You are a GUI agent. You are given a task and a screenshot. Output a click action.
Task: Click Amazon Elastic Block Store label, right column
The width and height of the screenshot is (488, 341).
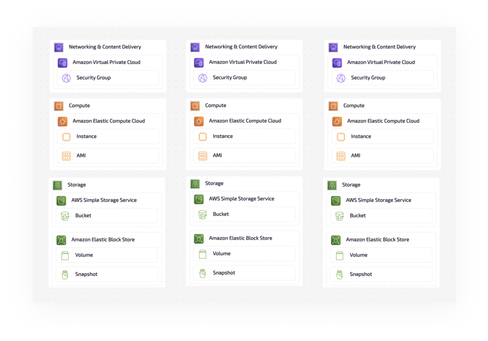point(378,240)
